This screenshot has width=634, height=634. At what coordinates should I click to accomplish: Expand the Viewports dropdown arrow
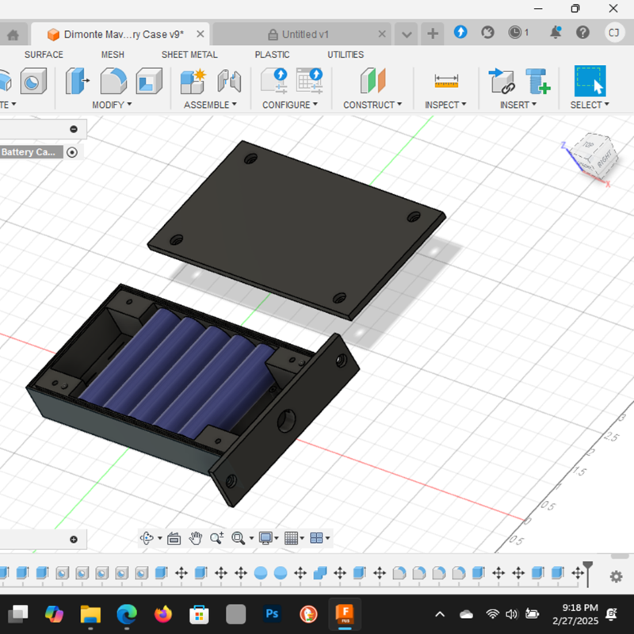coord(327,538)
